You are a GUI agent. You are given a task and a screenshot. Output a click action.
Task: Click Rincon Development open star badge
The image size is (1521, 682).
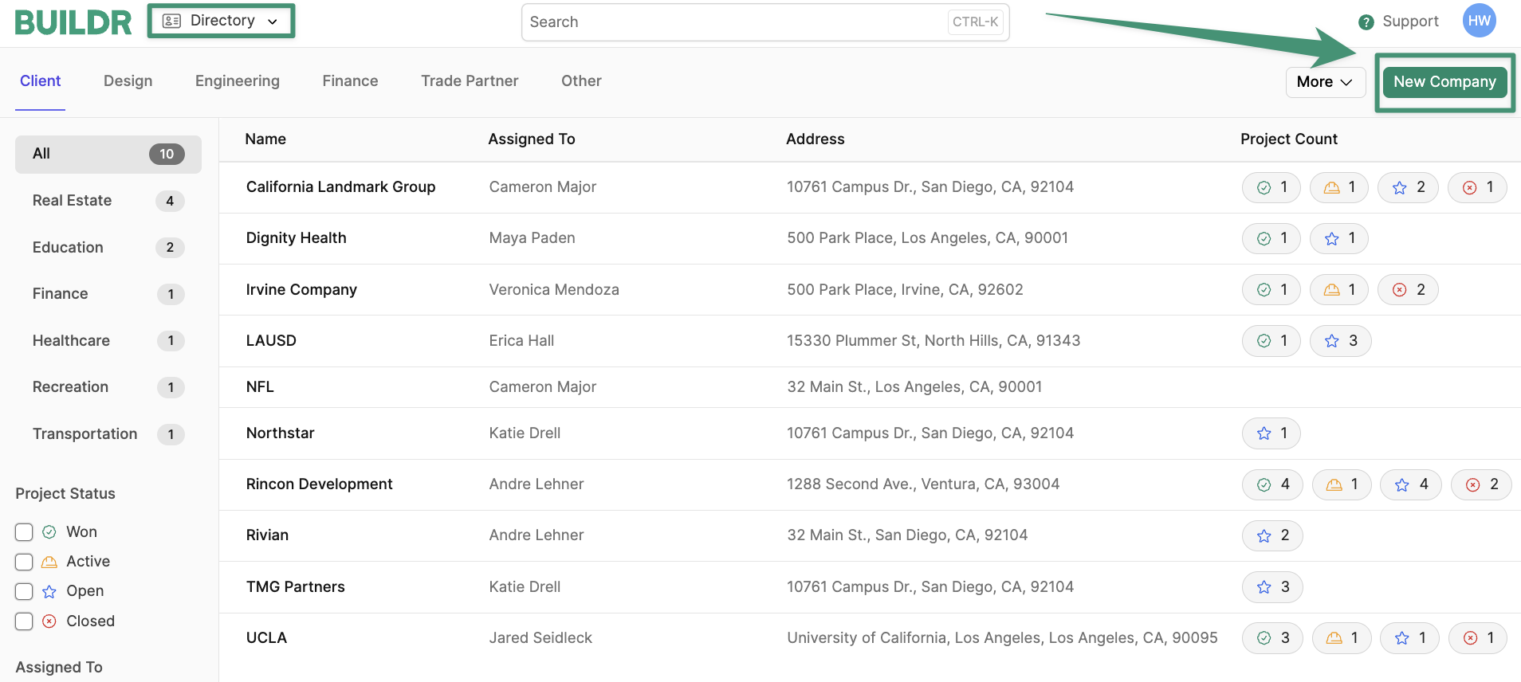click(x=1411, y=484)
